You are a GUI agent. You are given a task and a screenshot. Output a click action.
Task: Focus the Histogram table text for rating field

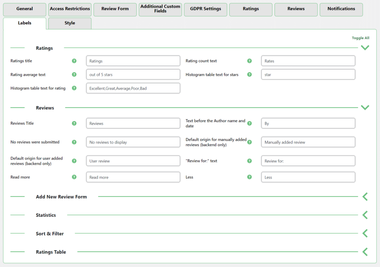click(133, 88)
